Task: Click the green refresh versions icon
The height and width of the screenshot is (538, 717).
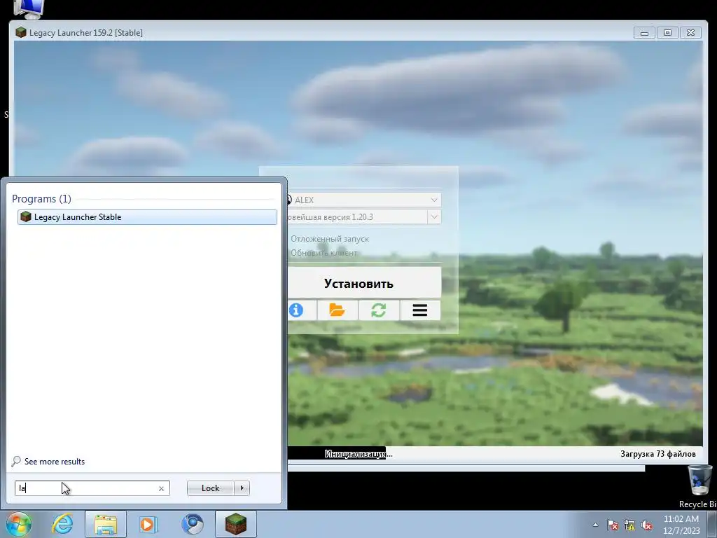Action: [379, 310]
